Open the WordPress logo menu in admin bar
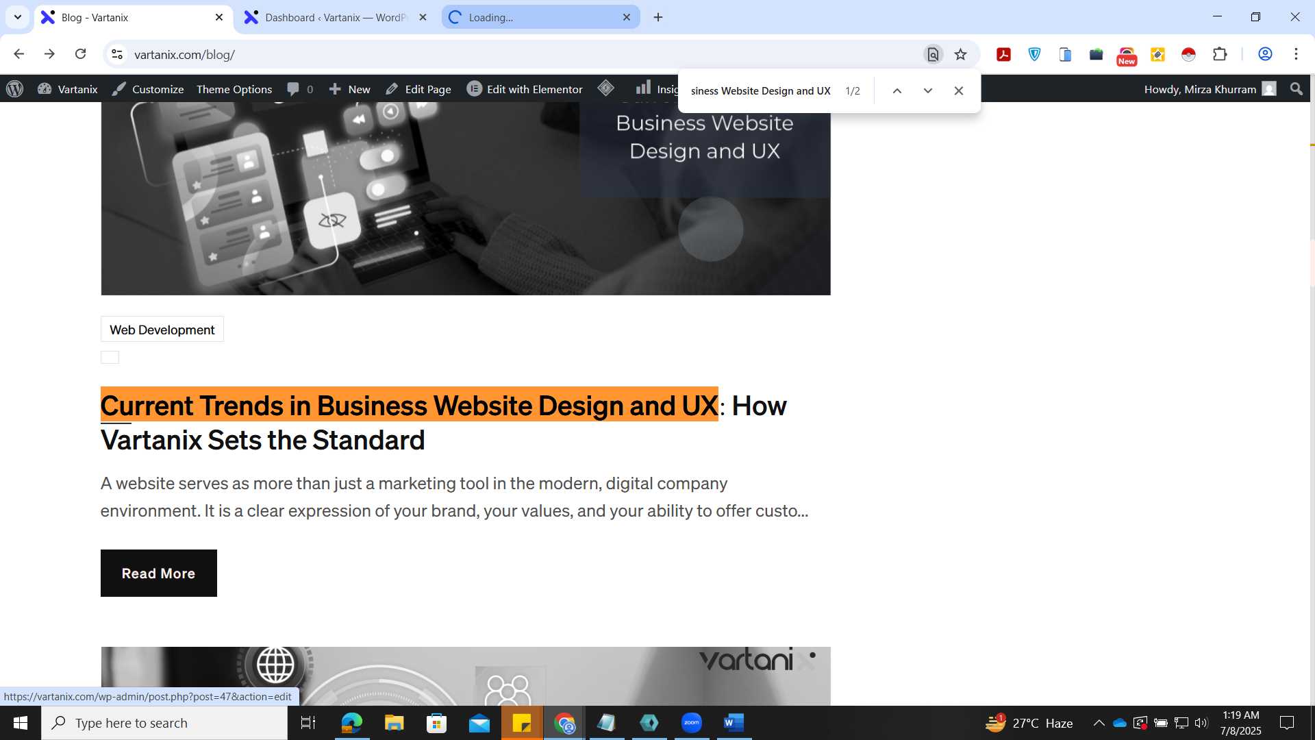 coord(14,89)
